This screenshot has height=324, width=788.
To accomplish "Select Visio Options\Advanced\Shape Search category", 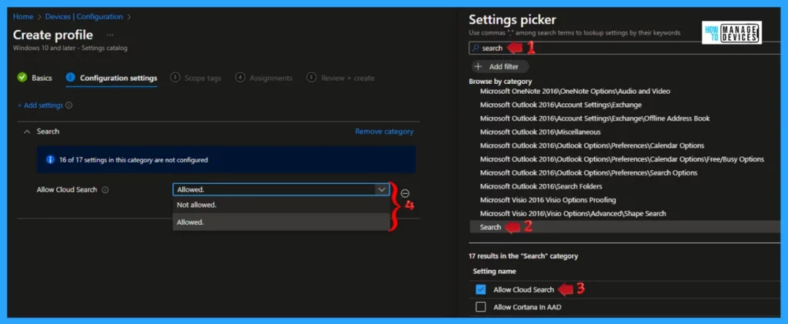I will click(x=573, y=213).
